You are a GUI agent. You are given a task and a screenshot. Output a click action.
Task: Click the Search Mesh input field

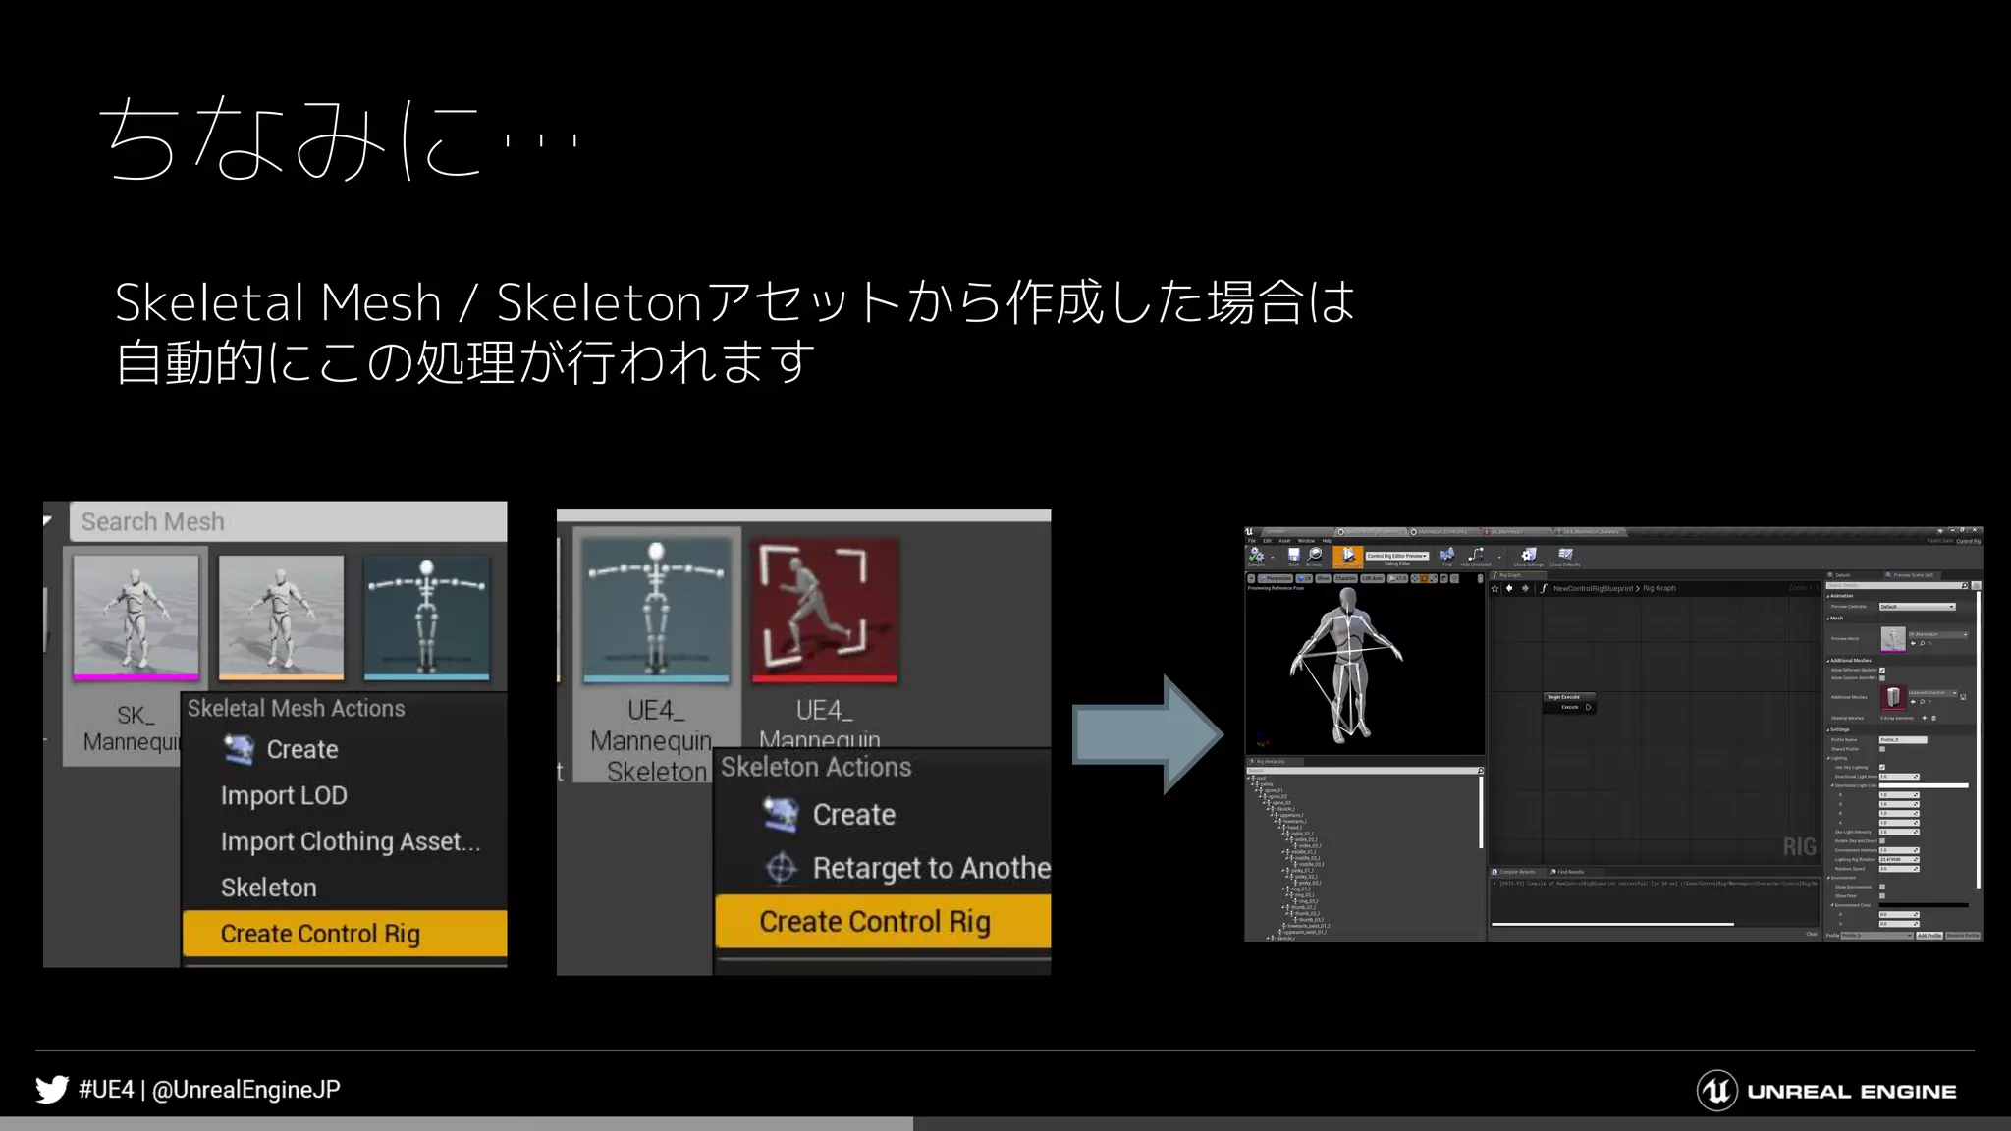click(288, 521)
